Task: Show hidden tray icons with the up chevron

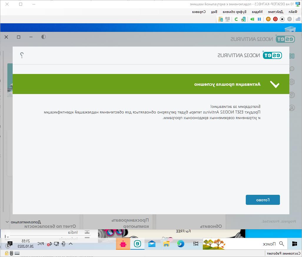Action: 71,244
